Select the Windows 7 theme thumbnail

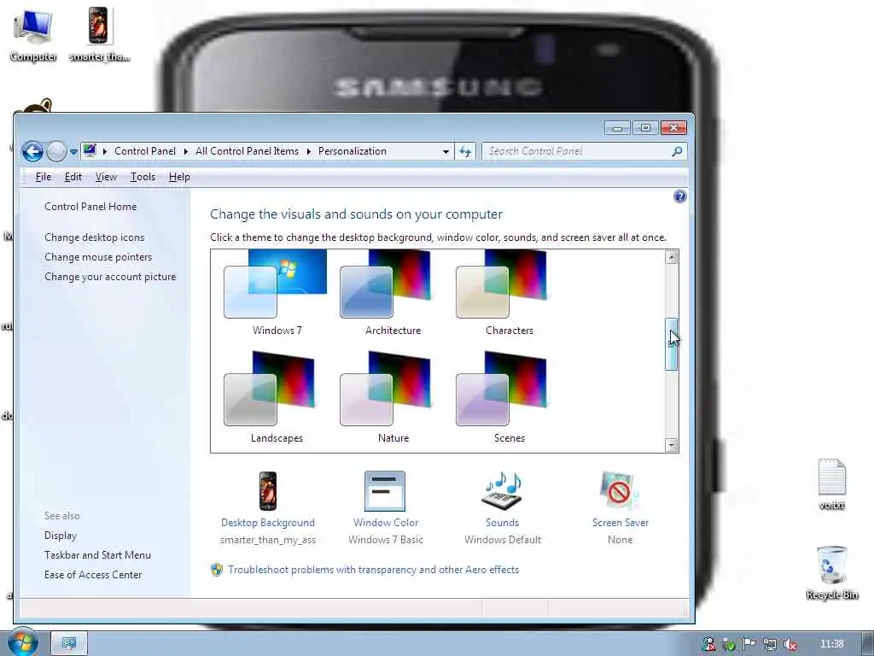[x=276, y=284]
